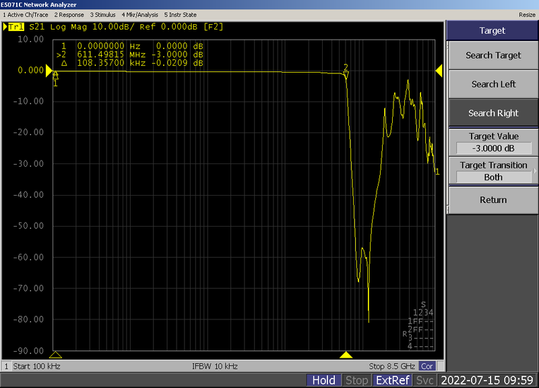
Task: Click the Resize button in menu bar
Action: (x=527, y=15)
